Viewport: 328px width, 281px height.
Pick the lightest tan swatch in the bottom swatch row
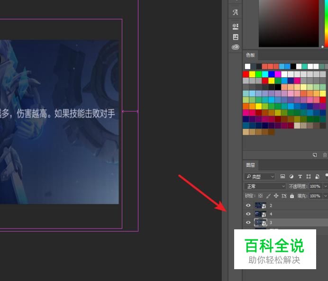[x=246, y=132]
